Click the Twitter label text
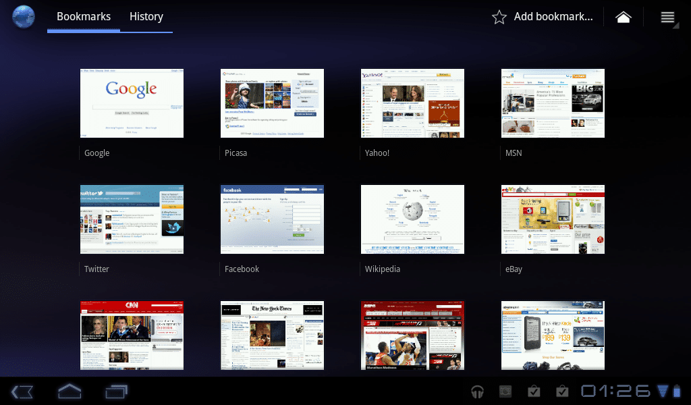This screenshot has width=691, height=405. [96, 269]
